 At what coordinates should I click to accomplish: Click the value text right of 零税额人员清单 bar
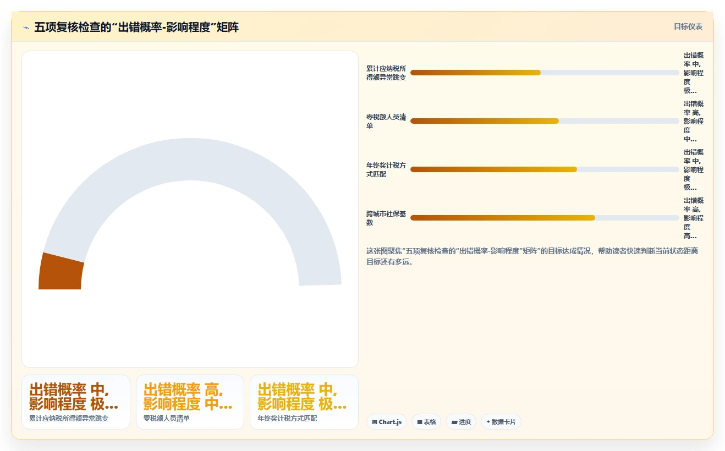pos(693,121)
